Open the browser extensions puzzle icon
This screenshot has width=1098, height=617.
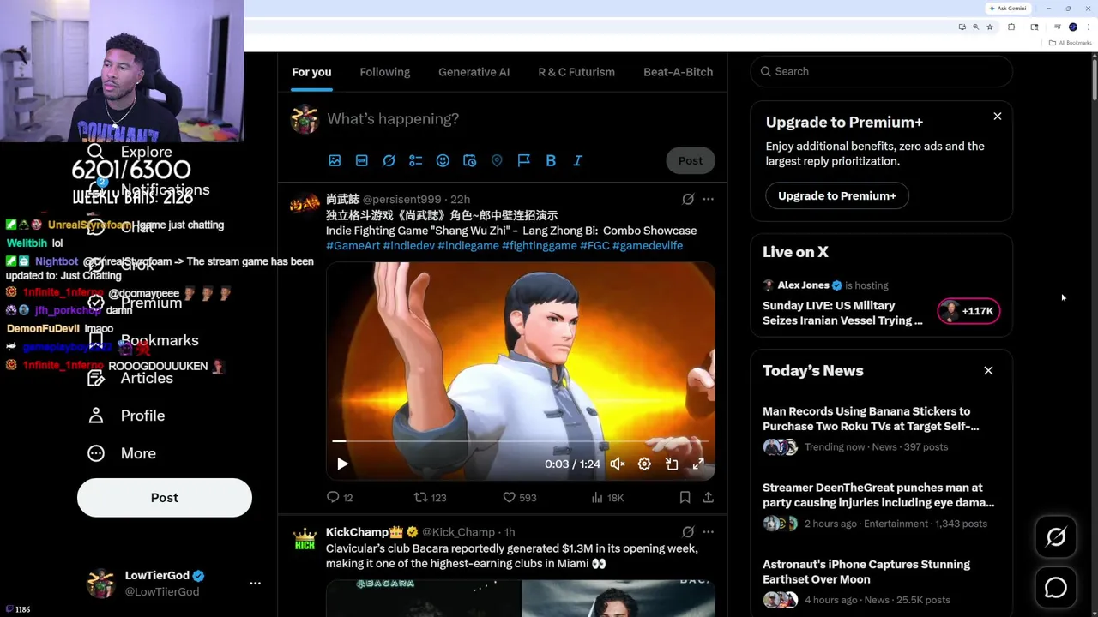point(1011,27)
